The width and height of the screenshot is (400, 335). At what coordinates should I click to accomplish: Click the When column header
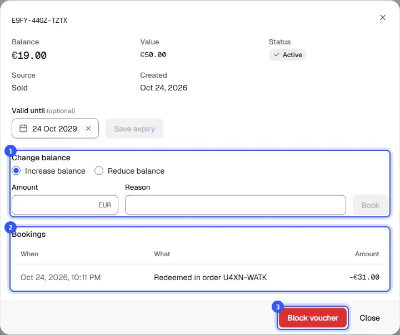point(29,254)
